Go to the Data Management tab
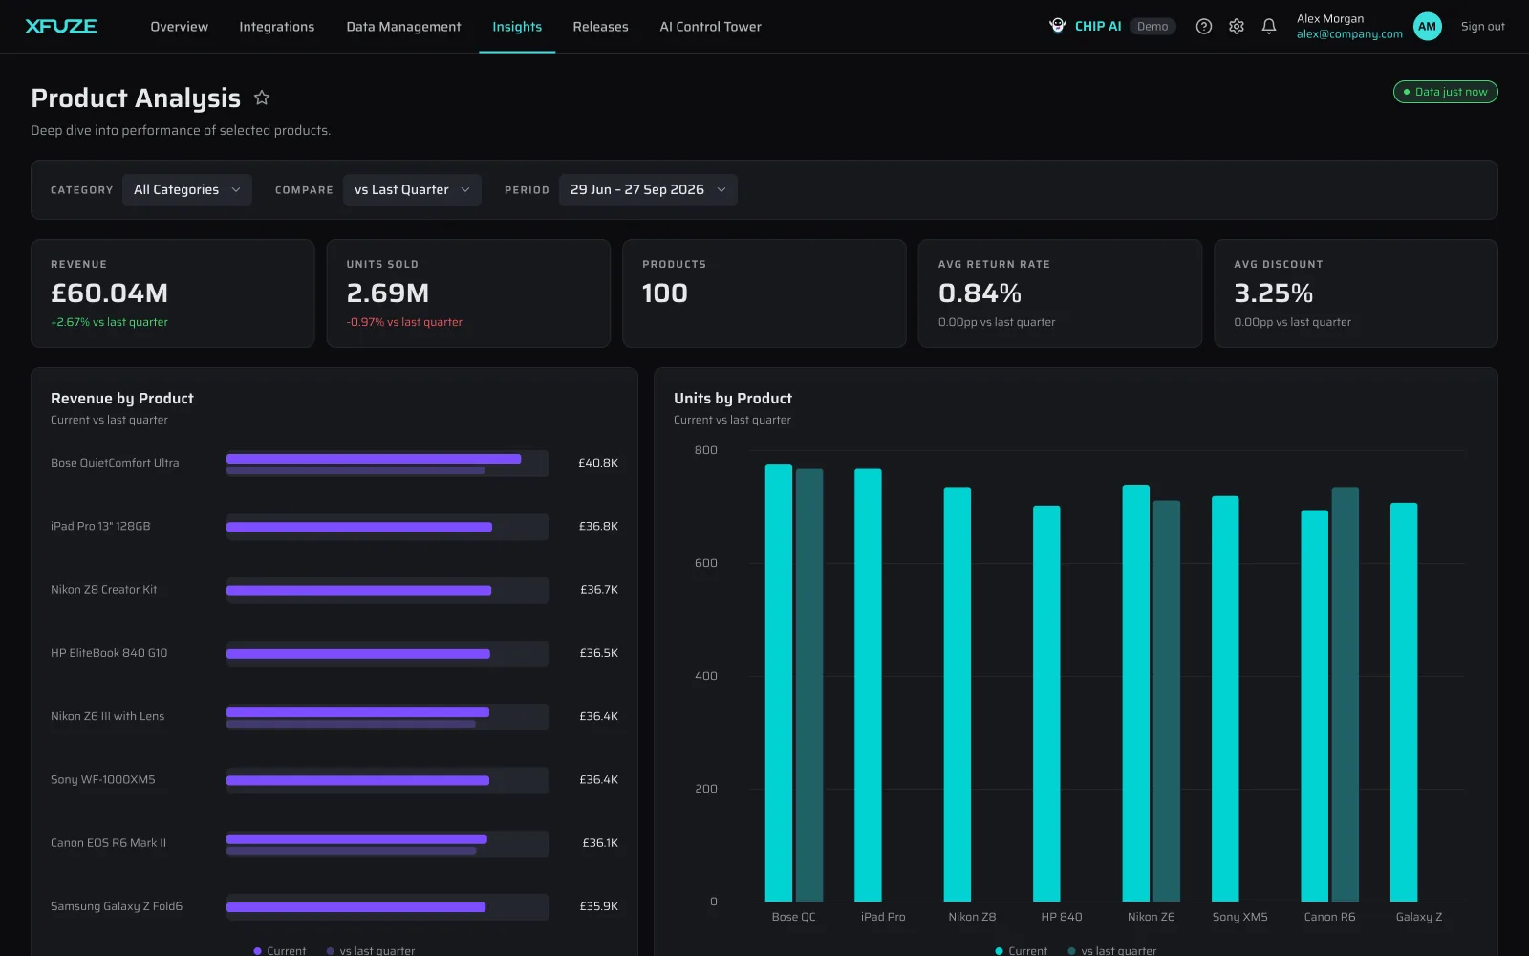Screen dimensions: 1529x956 pyautogui.click(x=403, y=27)
